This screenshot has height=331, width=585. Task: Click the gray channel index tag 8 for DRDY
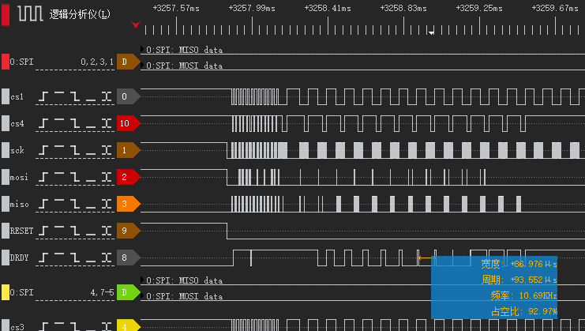pyautogui.click(x=129, y=258)
